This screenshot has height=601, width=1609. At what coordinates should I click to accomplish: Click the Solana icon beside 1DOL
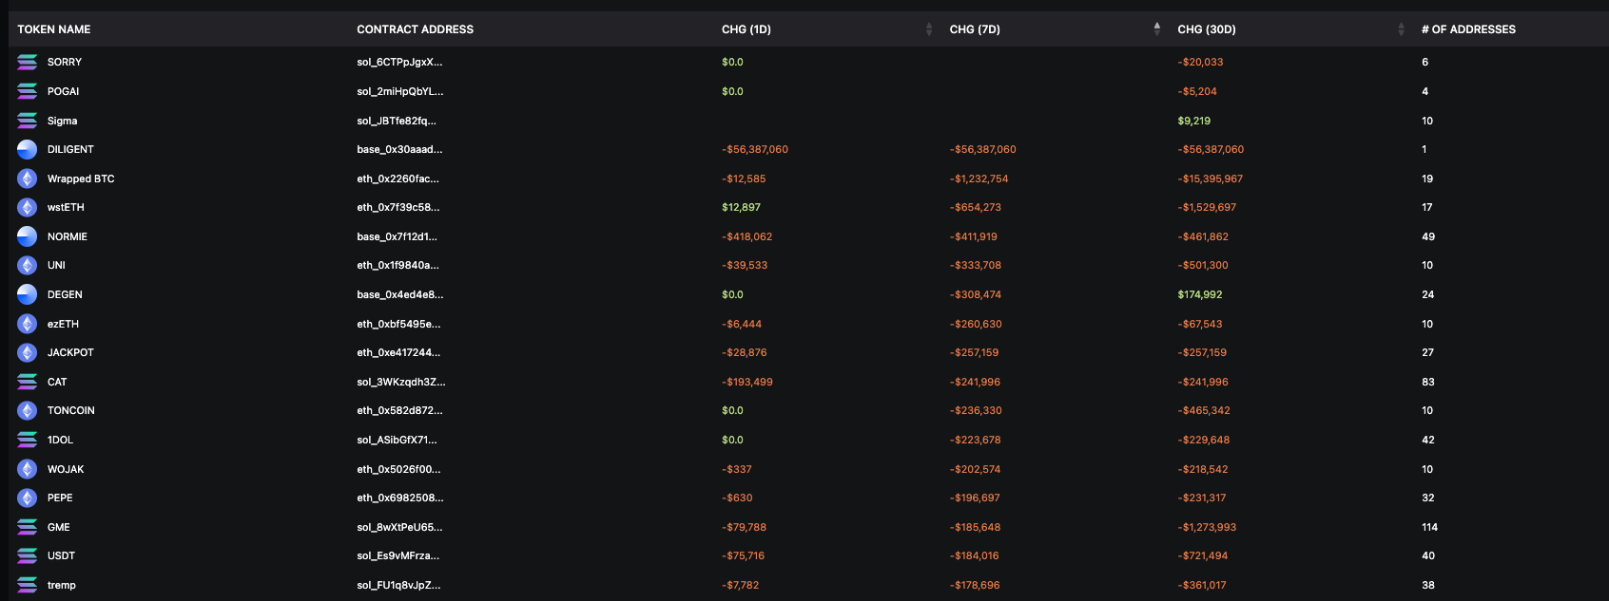[x=28, y=440]
